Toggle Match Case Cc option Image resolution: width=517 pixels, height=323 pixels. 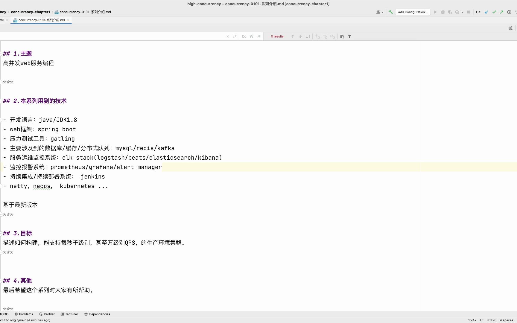tap(244, 36)
